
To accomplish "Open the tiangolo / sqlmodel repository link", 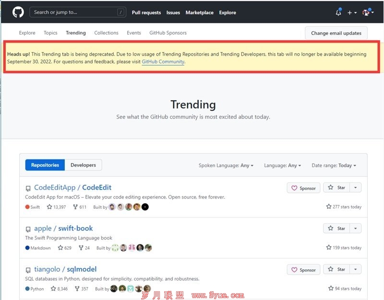I will [x=65, y=269].
